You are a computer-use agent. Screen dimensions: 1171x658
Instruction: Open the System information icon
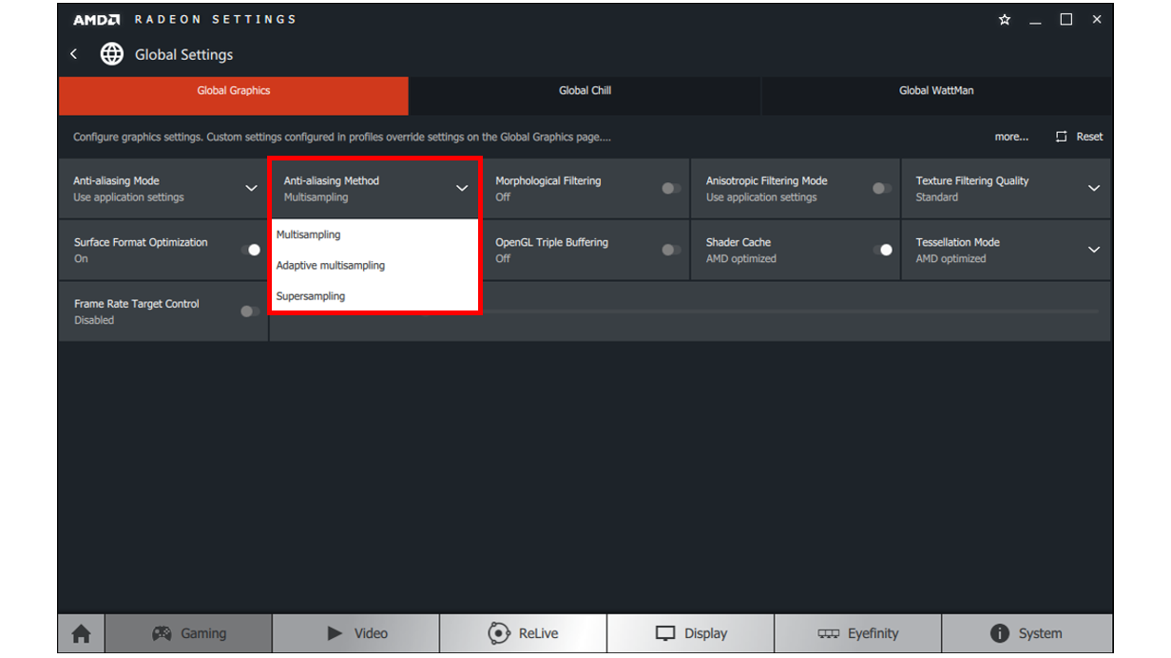pos(1000,633)
